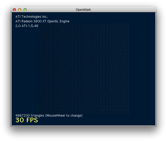Click the OpenMark title text
This screenshot has width=167, height=141.
pos(83,10)
